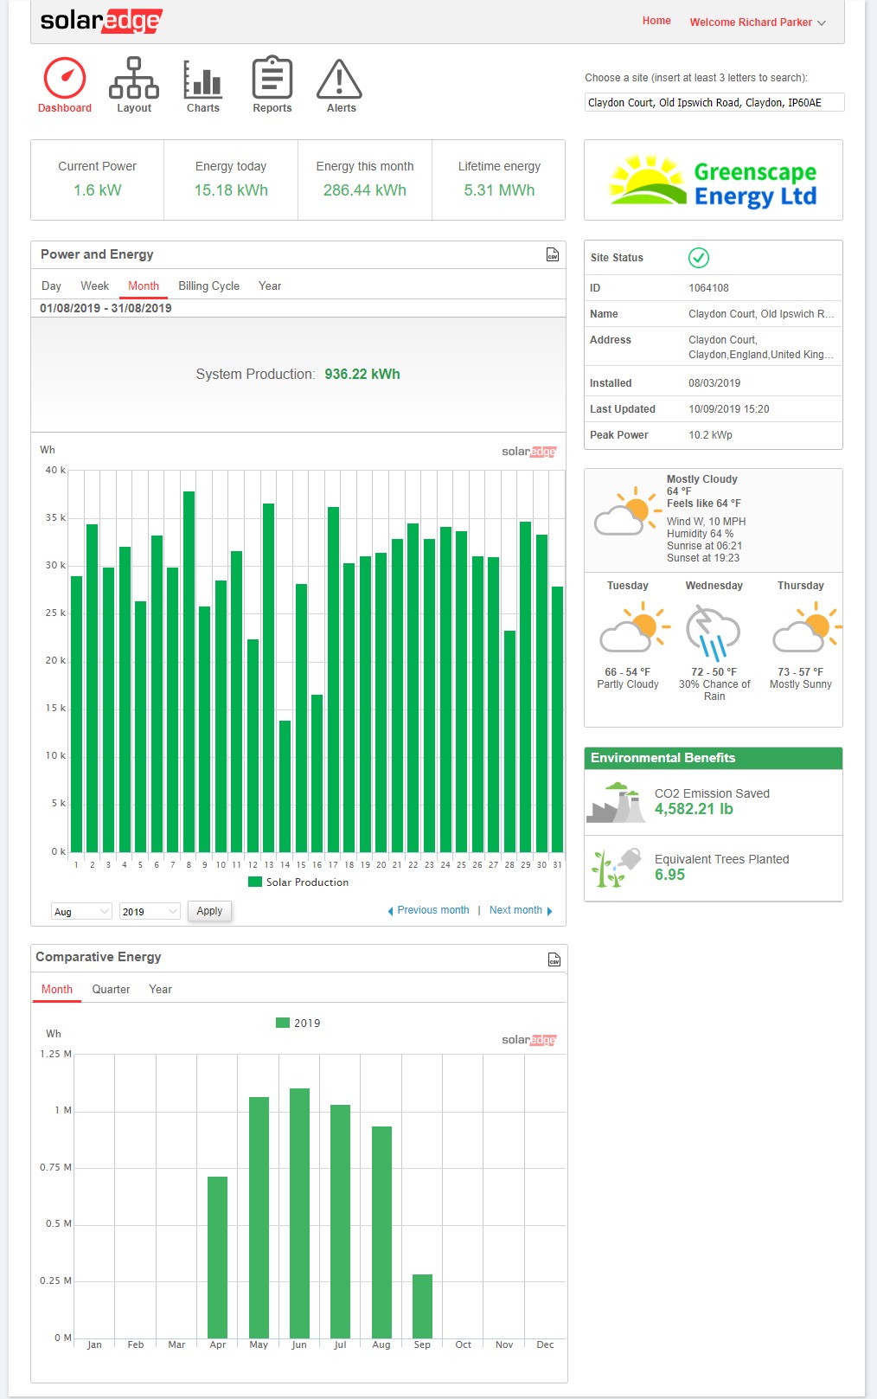Click the Apply button

[x=209, y=911]
